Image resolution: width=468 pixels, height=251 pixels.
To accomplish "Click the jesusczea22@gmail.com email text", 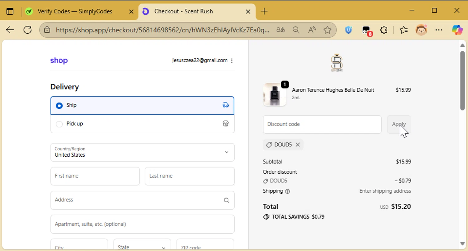I will point(200,60).
